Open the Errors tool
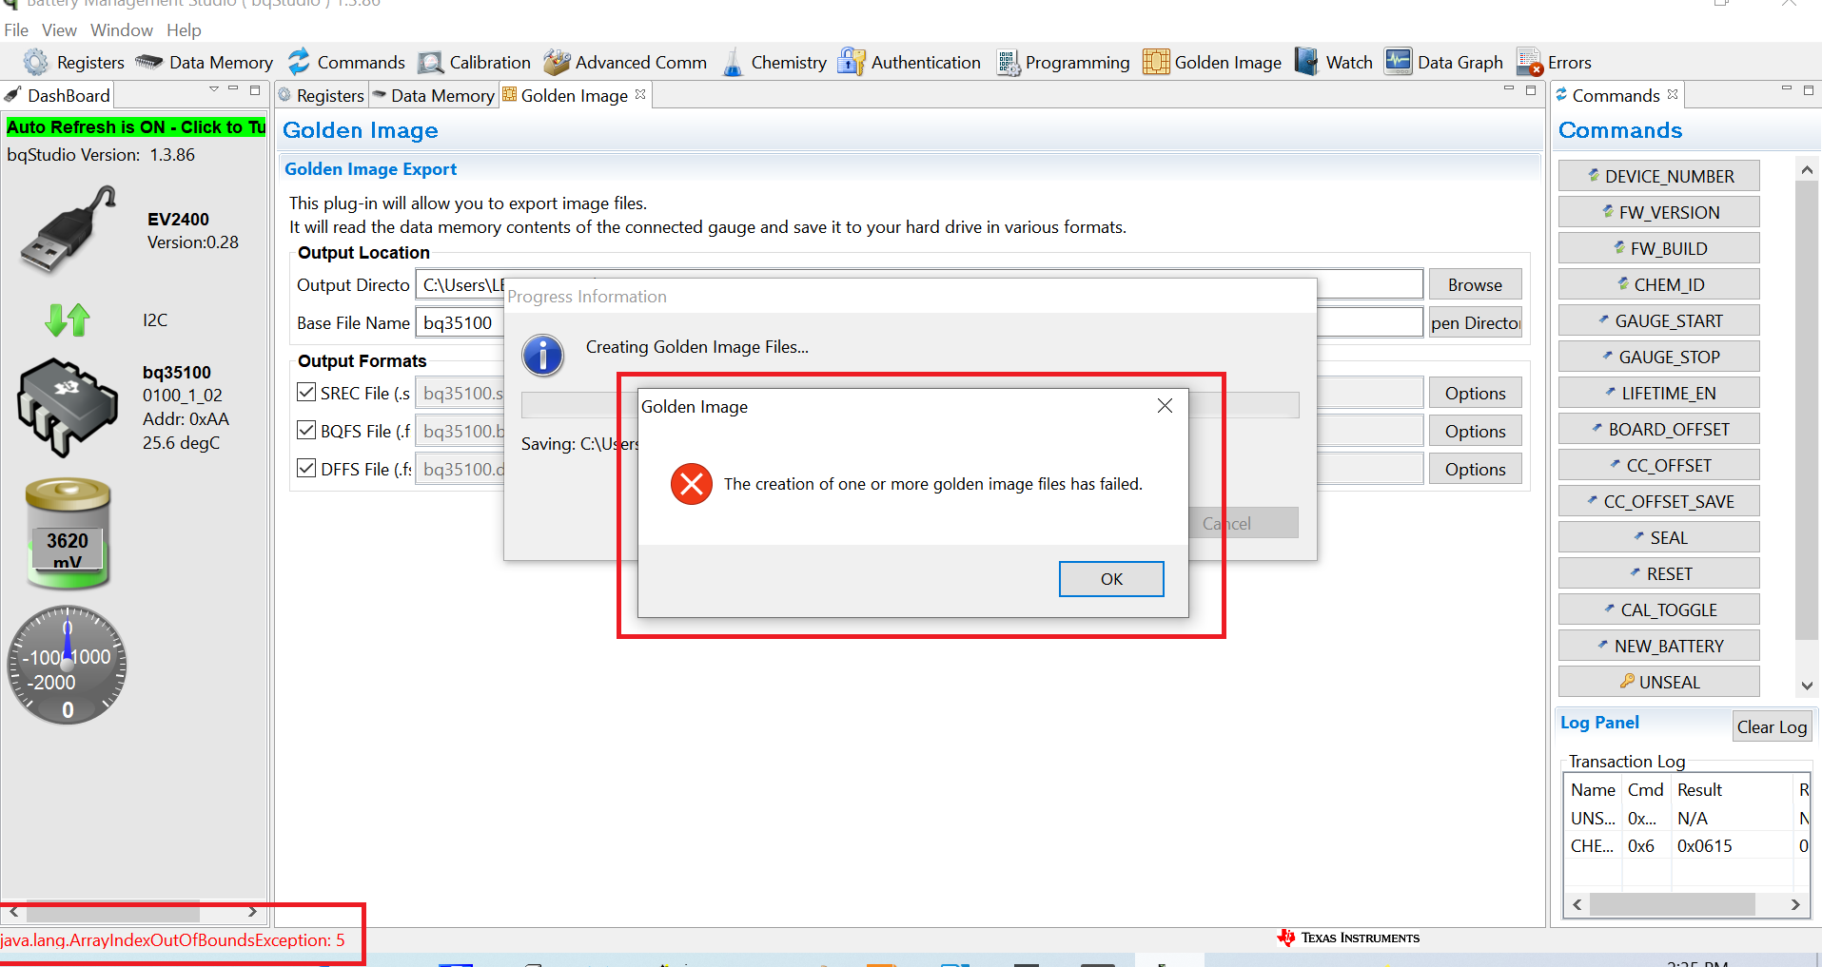Image resolution: width=1822 pixels, height=967 pixels. point(1554,62)
